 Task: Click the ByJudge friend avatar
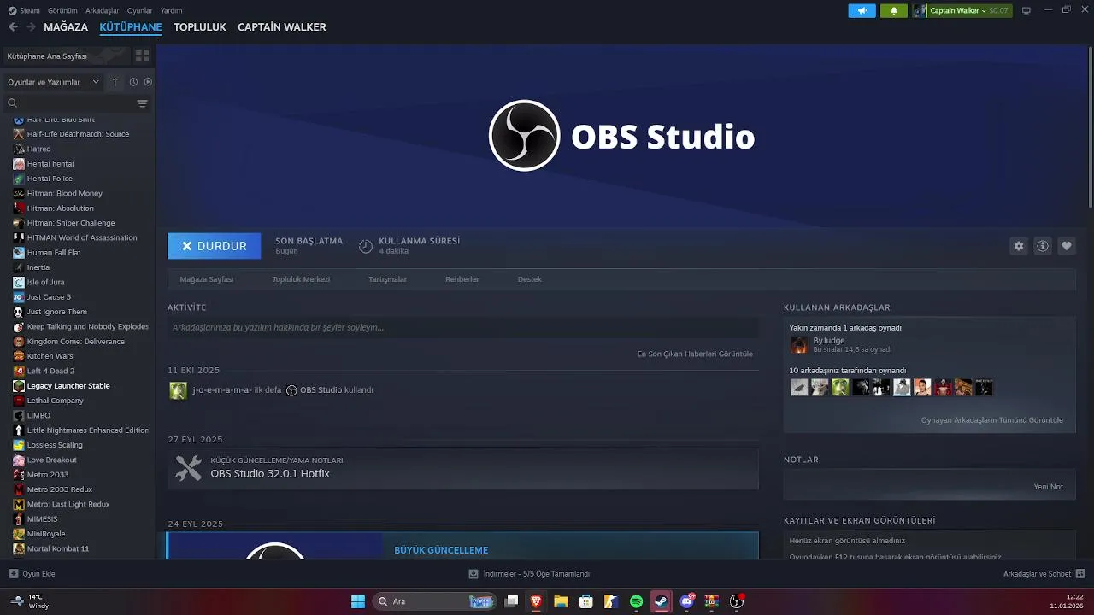pyautogui.click(x=799, y=344)
